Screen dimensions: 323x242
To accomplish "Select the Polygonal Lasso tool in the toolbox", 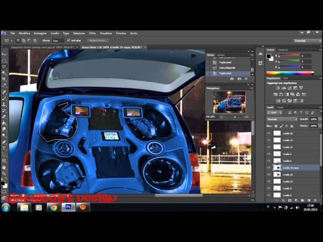I will tap(4, 67).
